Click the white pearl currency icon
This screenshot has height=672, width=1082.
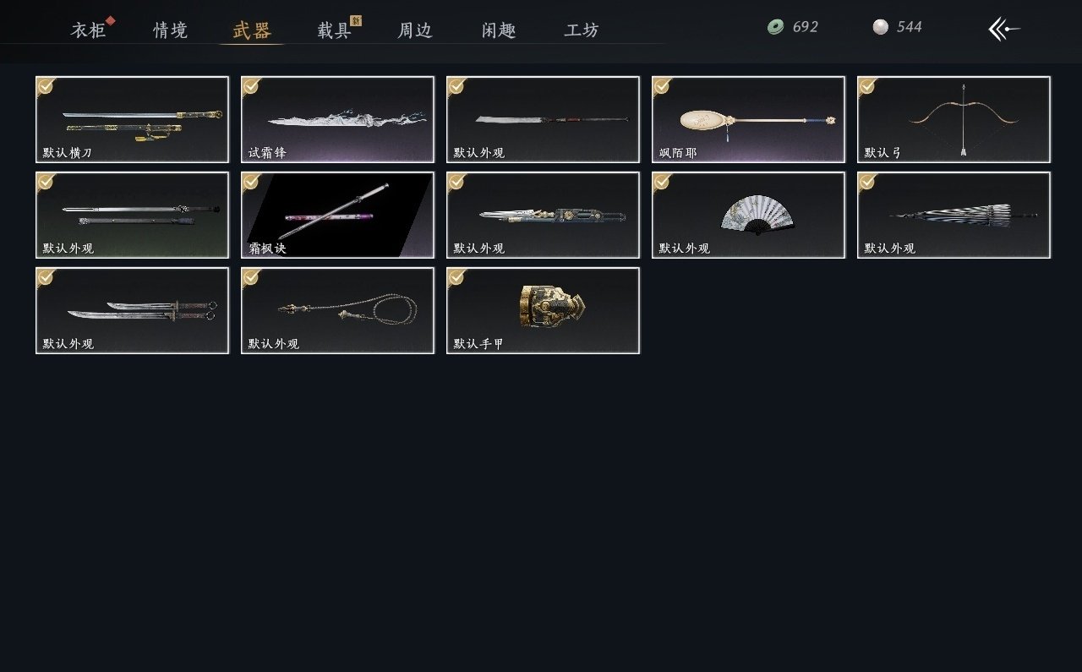point(881,27)
